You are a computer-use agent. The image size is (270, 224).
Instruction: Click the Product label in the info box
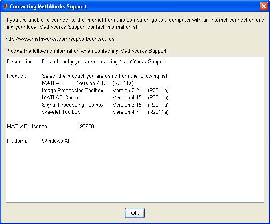tap(16, 76)
